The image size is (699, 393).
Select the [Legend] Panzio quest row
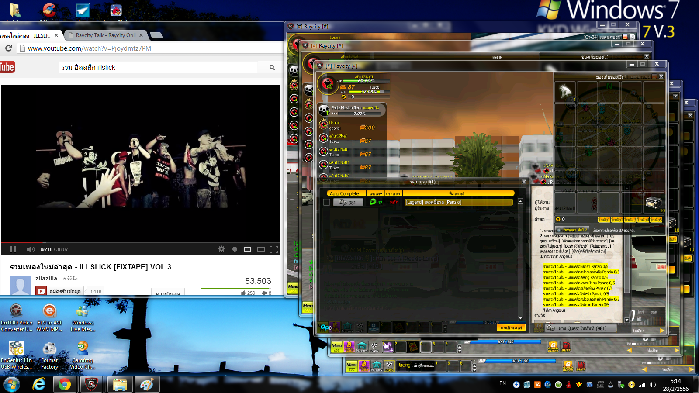click(x=459, y=202)
